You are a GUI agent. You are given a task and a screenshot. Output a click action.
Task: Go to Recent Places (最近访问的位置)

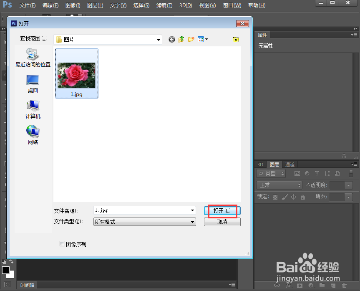[33, 58]
